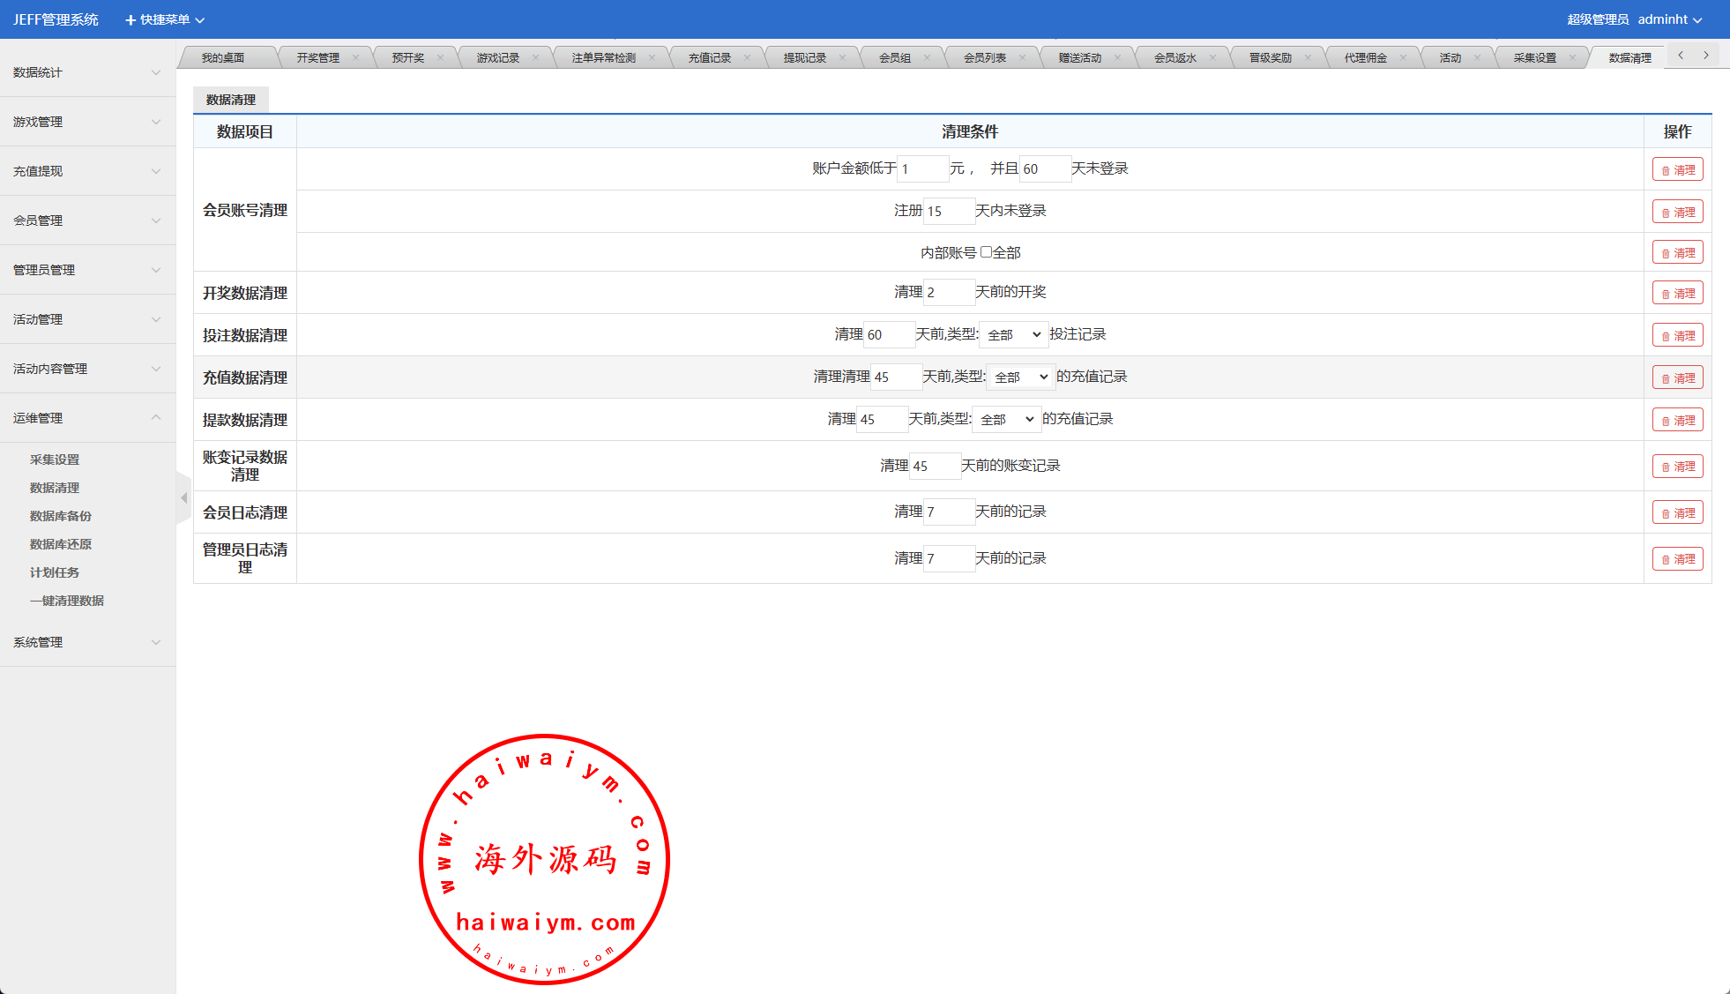
Task: Close the 充值记录 tab using its X
Action: 748,58
